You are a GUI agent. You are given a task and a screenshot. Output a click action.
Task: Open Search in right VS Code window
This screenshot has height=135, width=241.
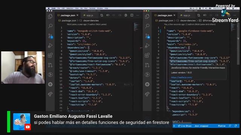click(147, 26)
